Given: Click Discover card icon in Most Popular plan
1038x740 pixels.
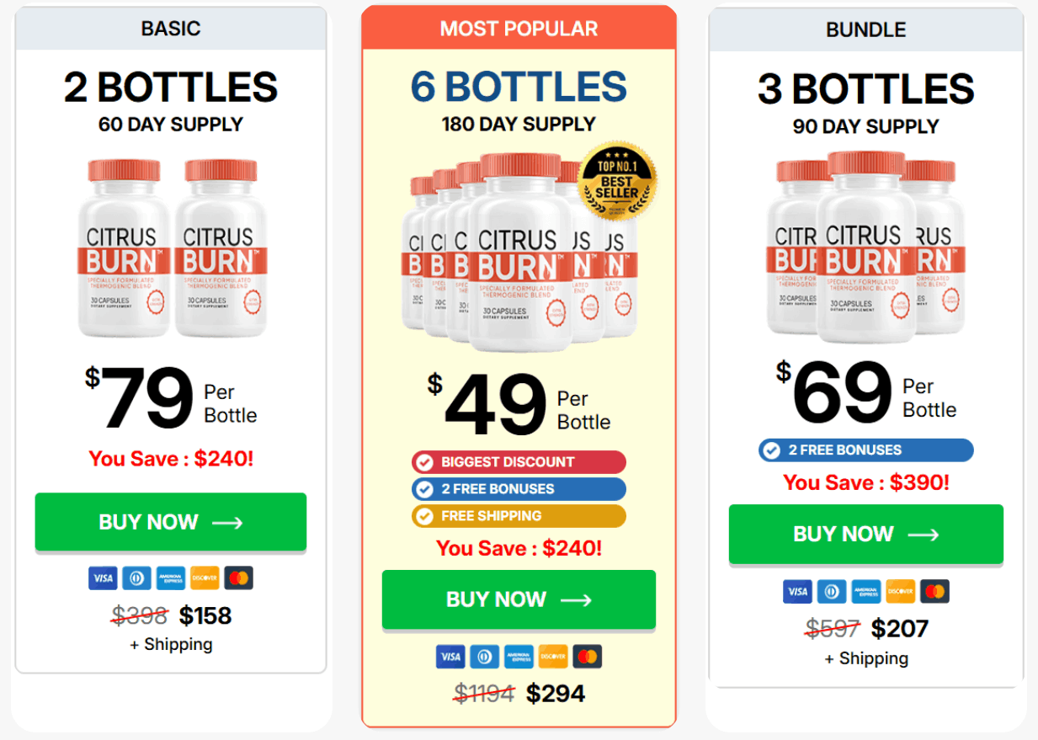Looking at the screenshot, I should click(552, 657).
